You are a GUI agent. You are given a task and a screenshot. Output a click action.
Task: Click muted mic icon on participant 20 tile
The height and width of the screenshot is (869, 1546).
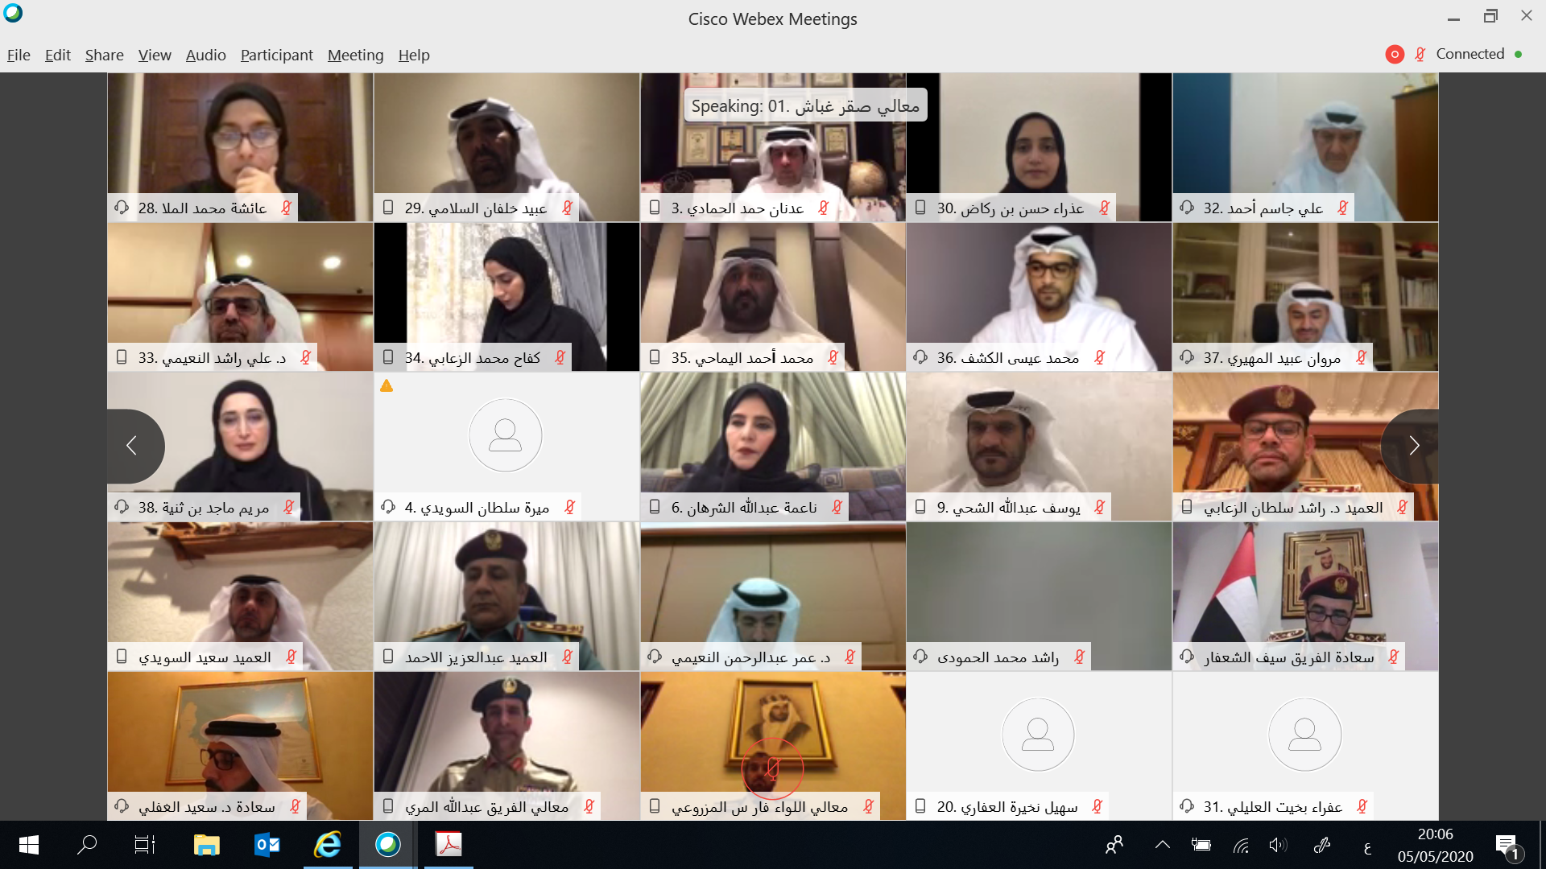point(1097,806)
